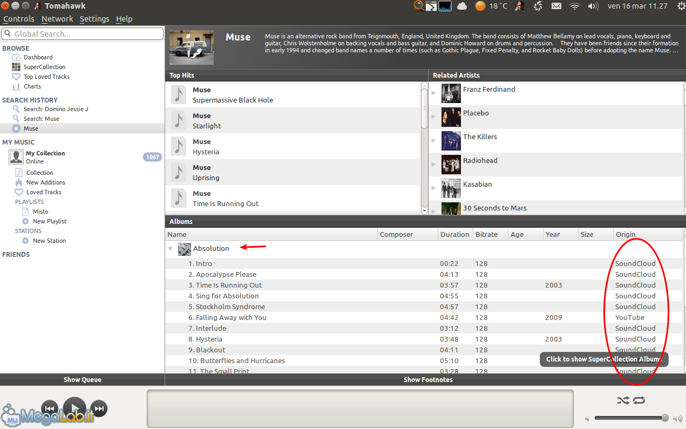Viewport: 686px width, 429px height.
Task: Collapse the Absolution album
Action: 170,249
